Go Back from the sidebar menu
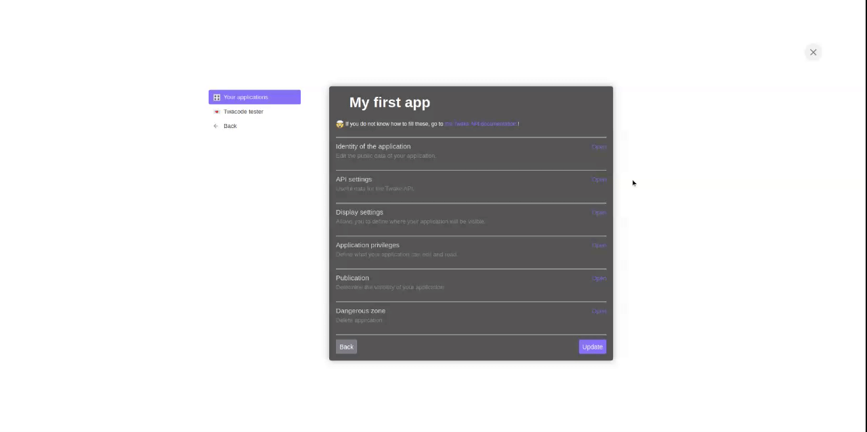 (x=255, y=126)
